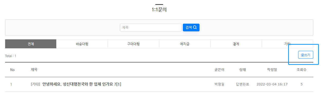Click the 조회수 column header
321x99 pixels.
click(301, 70)
